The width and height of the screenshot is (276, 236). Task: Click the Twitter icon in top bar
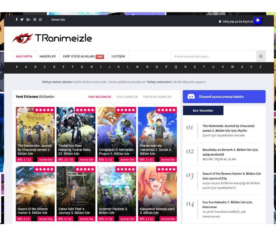(x=22, y=20)
